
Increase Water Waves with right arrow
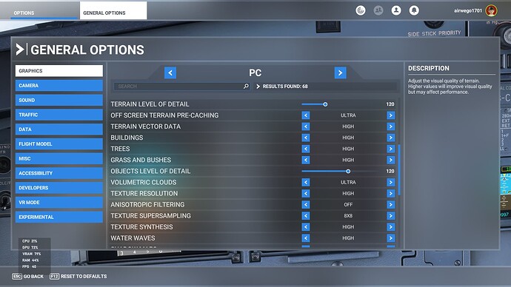click(391, 238)
